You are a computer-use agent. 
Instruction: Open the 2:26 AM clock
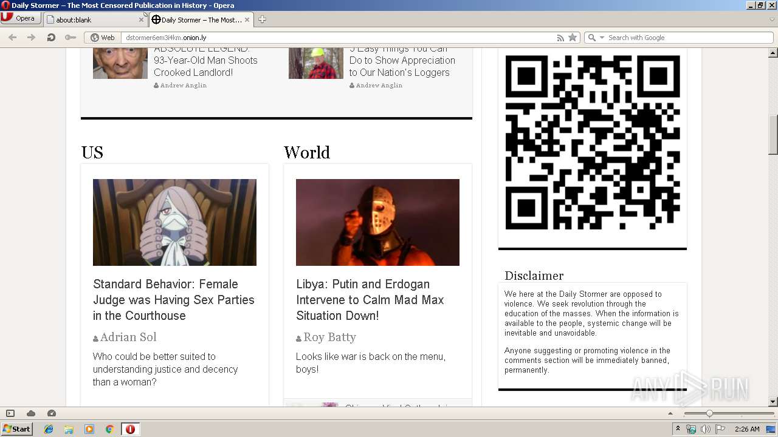747,429
